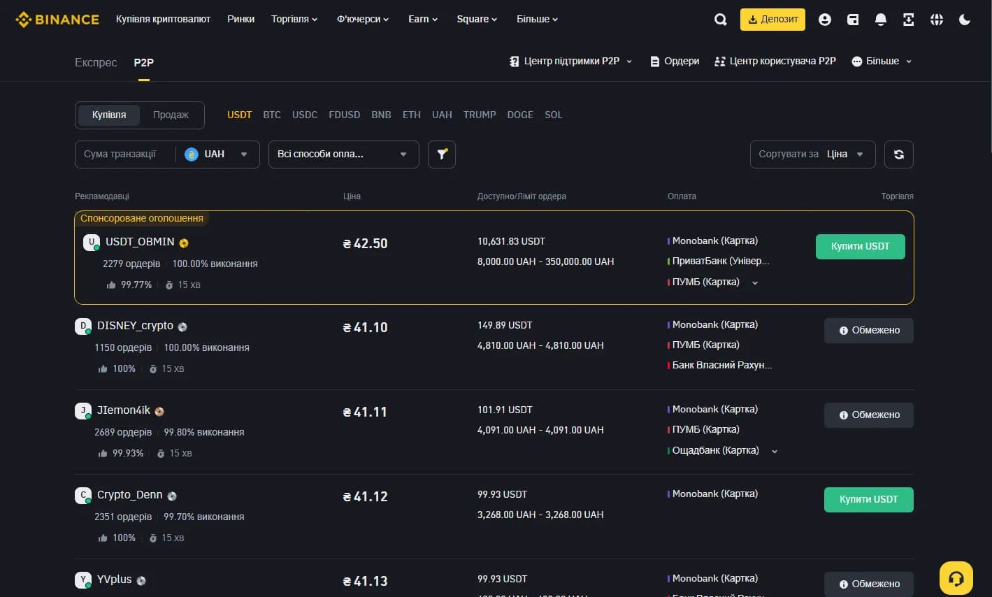Switch to the P2P tab

click(144, 62)
